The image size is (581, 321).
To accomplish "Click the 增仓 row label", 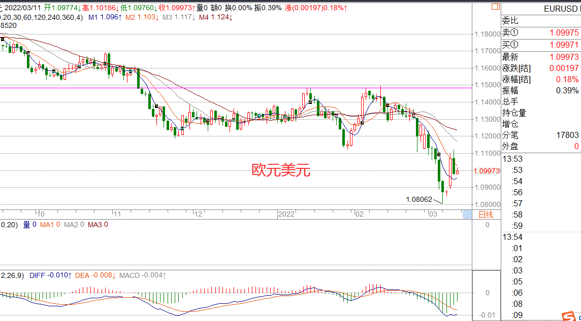I will 510,124.
